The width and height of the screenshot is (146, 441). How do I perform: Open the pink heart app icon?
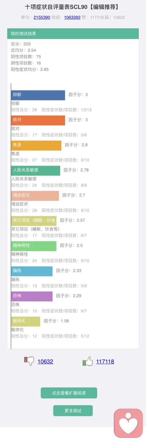(128, 423)
